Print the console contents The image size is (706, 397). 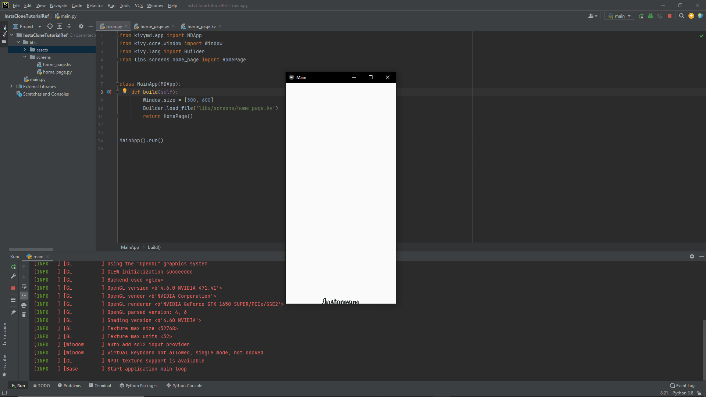tap(24, 305)
